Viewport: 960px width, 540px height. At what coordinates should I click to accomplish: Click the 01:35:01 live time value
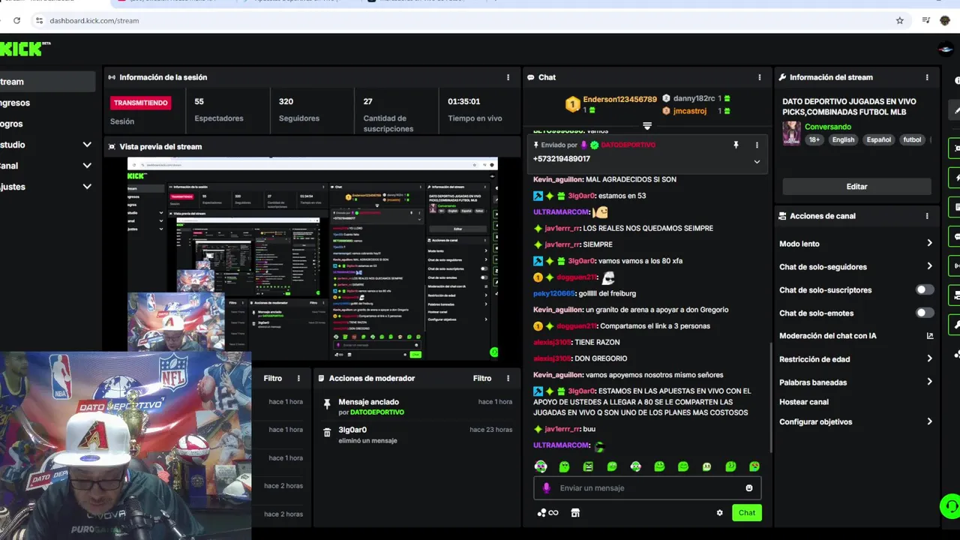(464, 101)
